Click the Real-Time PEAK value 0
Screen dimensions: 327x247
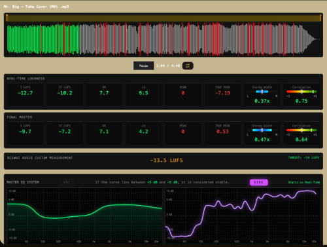click(183, 93)
